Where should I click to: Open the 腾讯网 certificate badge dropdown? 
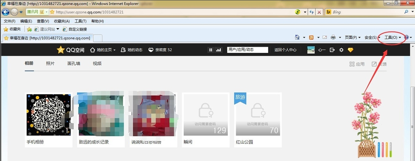46,12
